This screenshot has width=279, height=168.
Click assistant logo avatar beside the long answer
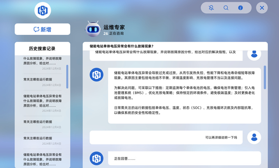tap(96, 75)
